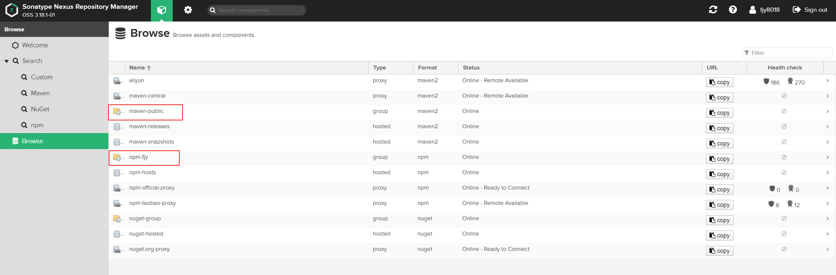Expand the nuget.org-proxy row chevron
Image resolution: width=836 pixels, height=275 pixels.
tap(828, 249)
